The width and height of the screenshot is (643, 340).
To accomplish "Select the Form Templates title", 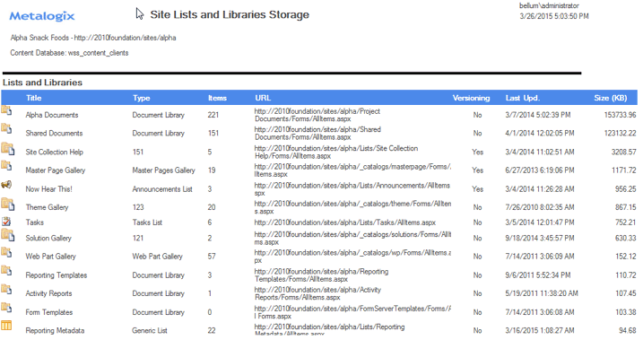I will (49, 312).
